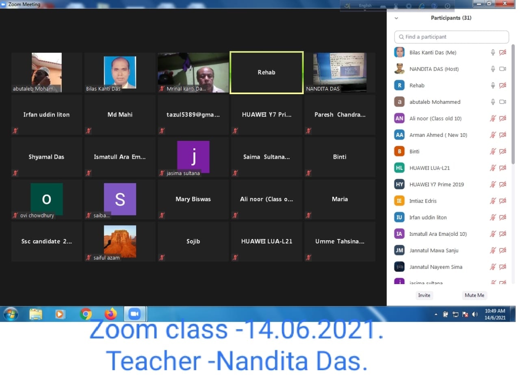Screen dimensions: 520x375
Task: Select Jannatul Mawa Sanju in participant list
Action: pos(433,250)
